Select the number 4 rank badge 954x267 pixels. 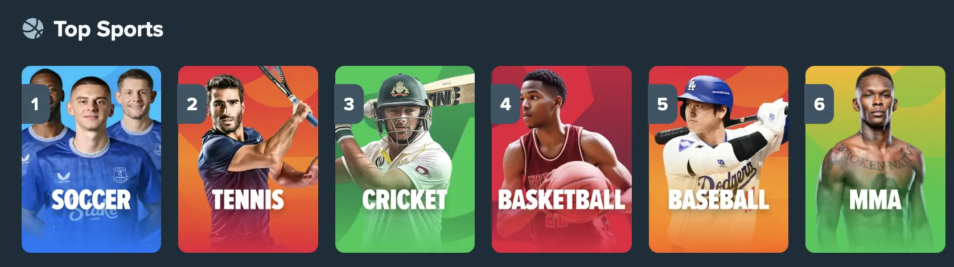click(x=505, y=104)
